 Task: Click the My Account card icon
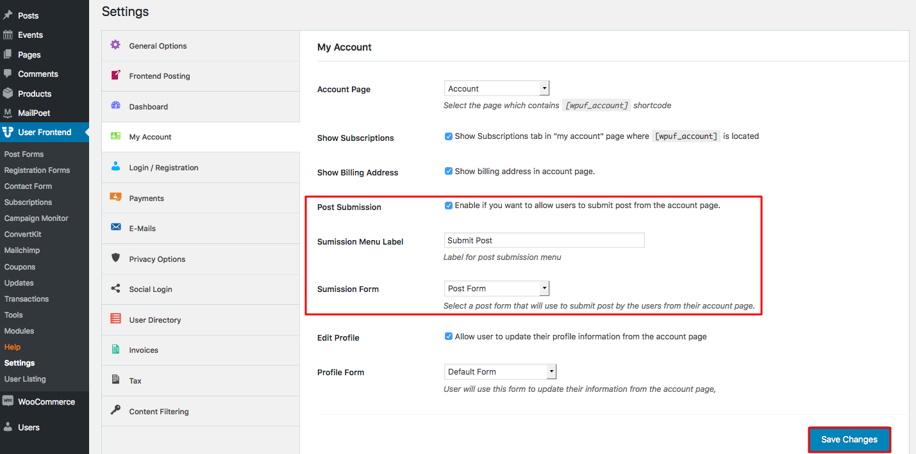[x=115, y=136]
